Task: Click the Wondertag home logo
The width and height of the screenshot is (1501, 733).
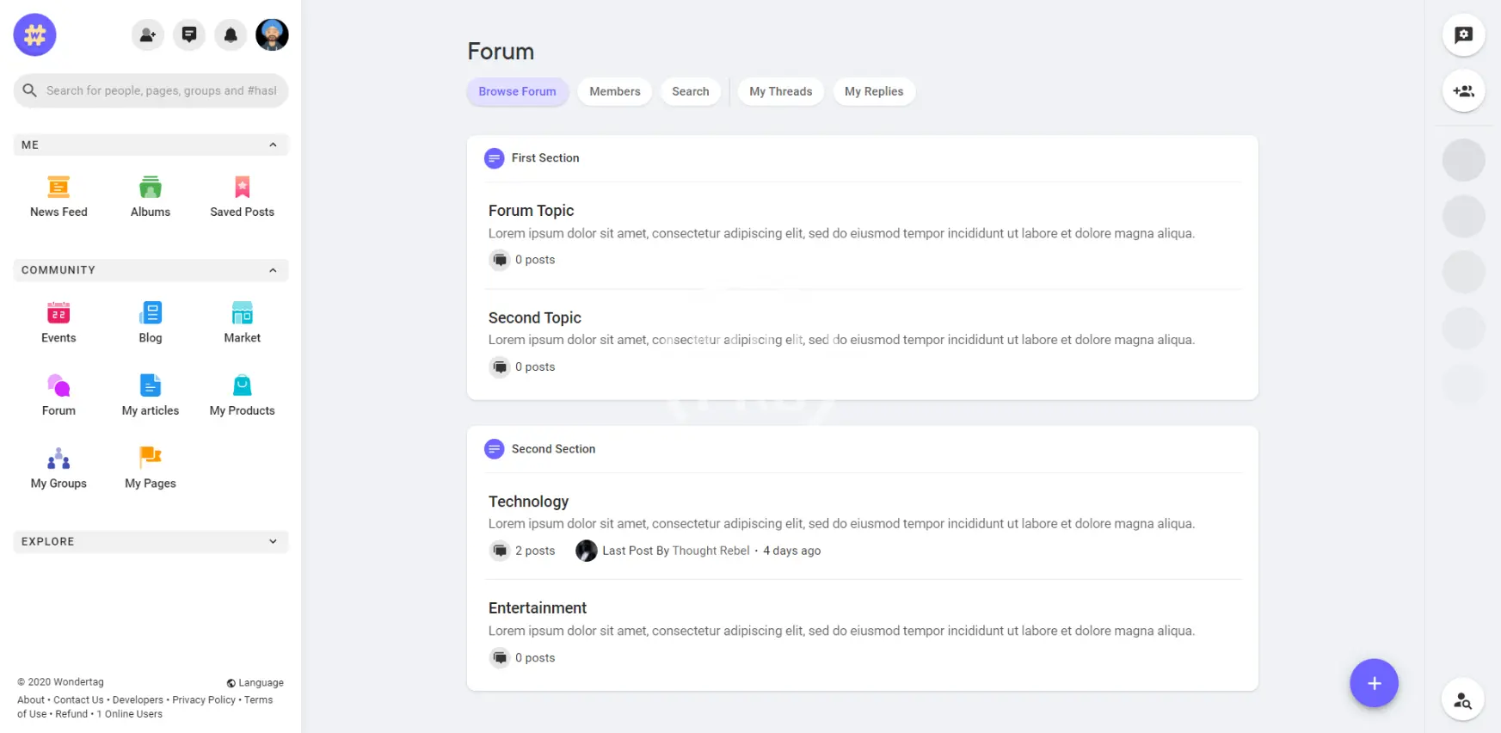Action: pos(34,35)
